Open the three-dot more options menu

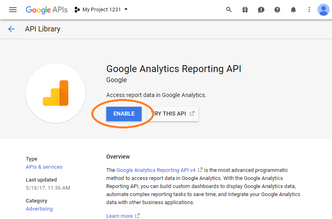309,10
